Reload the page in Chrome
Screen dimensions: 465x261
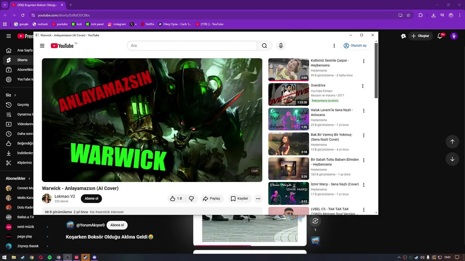click(x=23, y=15)
